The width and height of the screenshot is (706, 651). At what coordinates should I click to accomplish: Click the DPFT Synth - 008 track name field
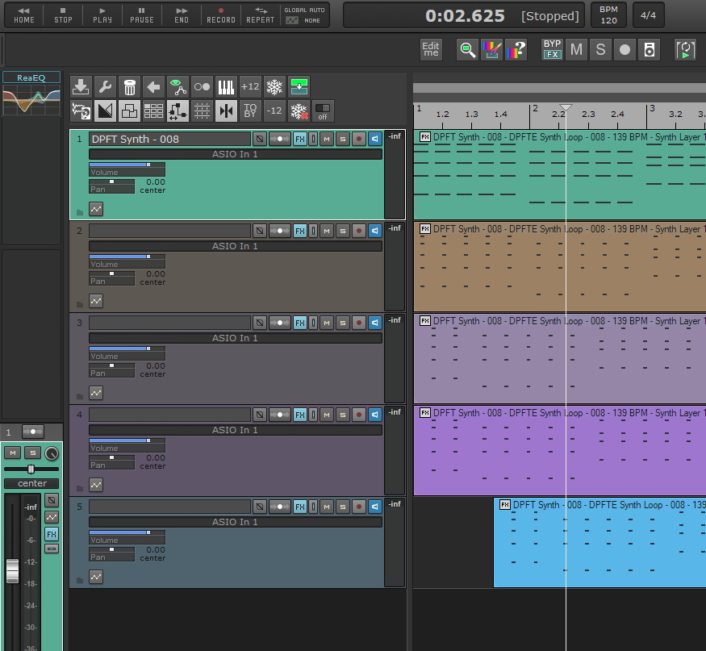coord(169,139)
